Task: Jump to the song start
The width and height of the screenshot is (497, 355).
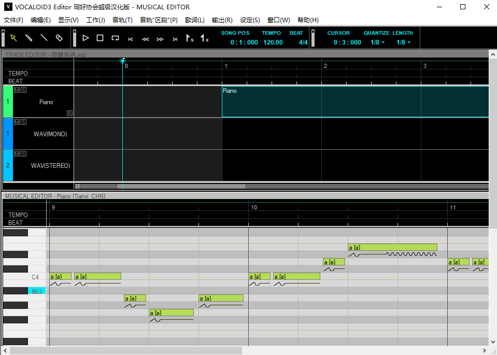Action: (x=130, y=39)
